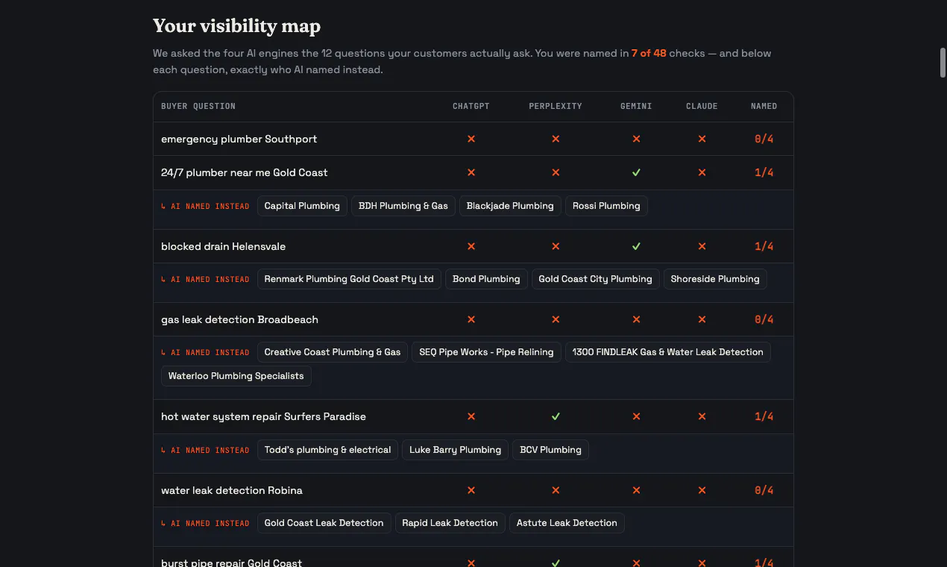
Task: Click the 1/4 score for blocked drain Helensvale
Action: [x=764, y=246]
